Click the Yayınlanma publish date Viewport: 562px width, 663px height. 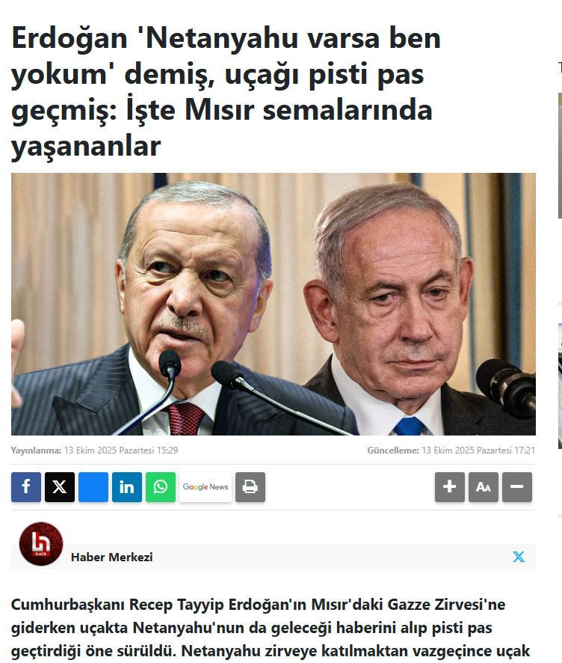click(94, 450)
